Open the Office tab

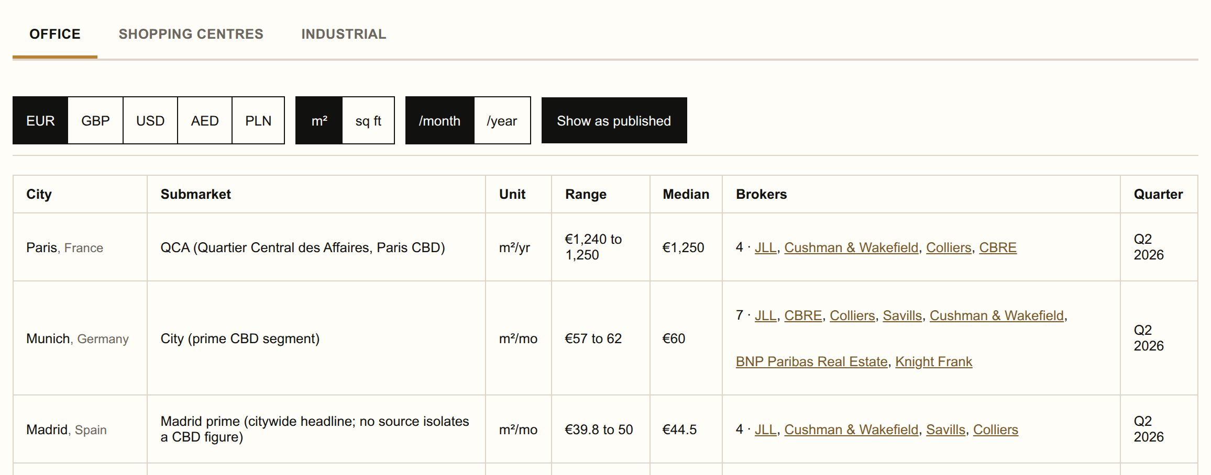click(55, 34)
